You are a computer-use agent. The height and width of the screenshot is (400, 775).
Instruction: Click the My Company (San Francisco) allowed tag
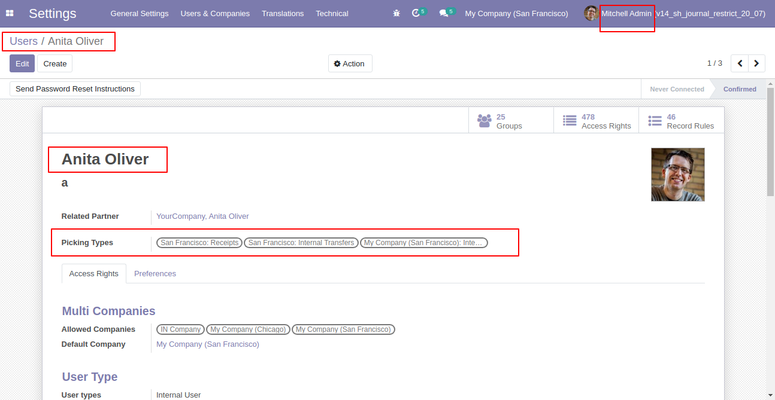343,329
